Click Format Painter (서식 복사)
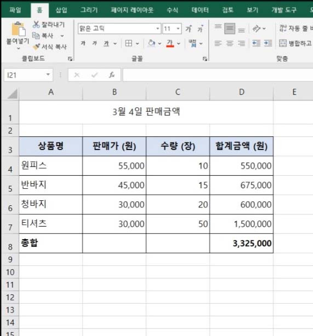 tap(49, 47)
